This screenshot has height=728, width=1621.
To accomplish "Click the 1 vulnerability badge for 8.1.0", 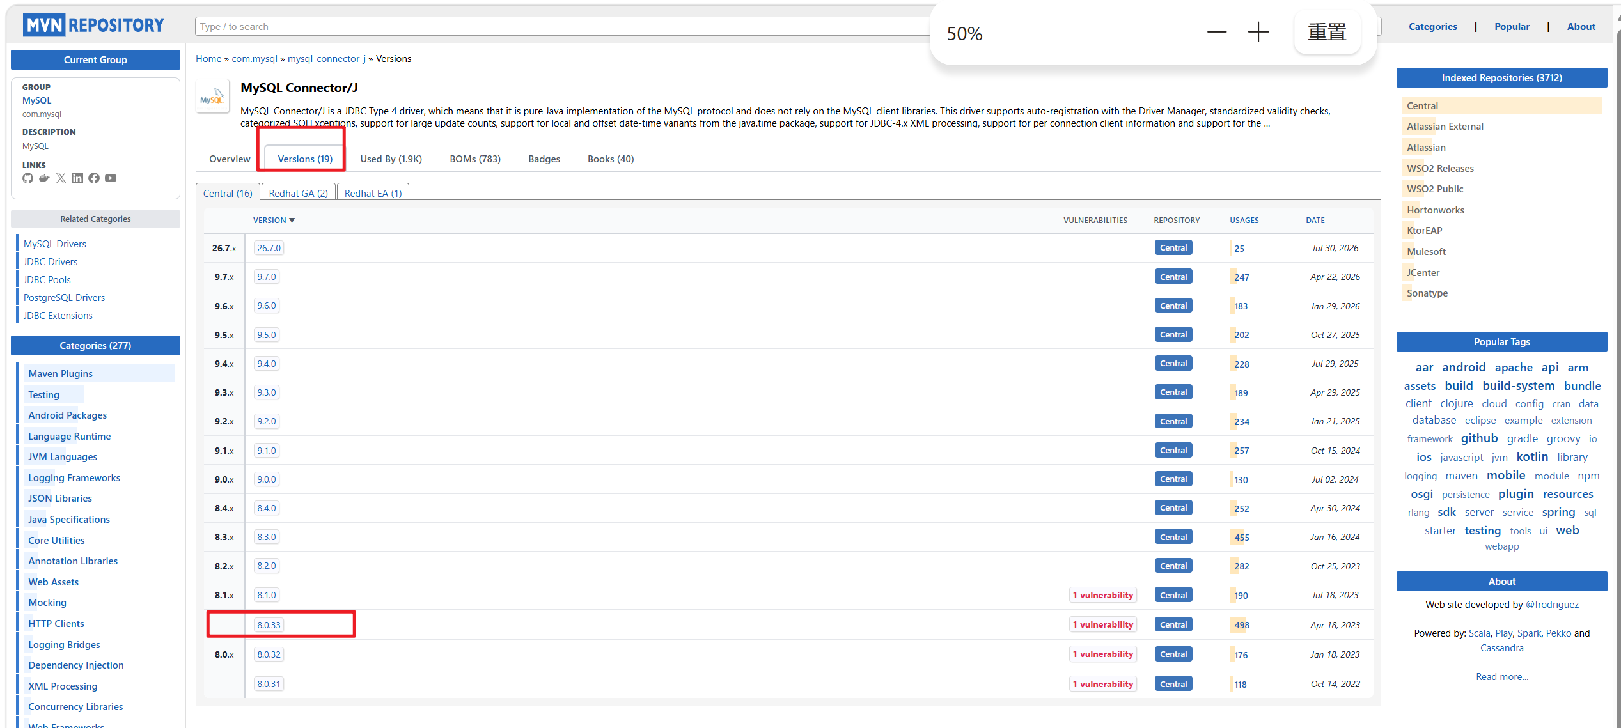I will pyautogui.click(x=1102, y=595).
